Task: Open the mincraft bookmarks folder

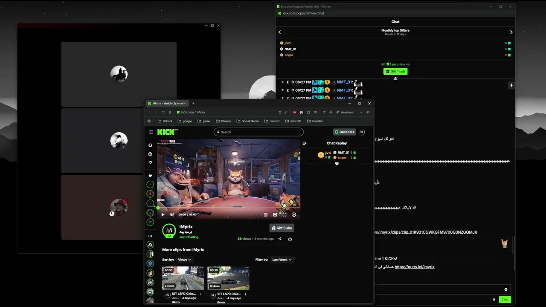Action: [x=293, y=121]
